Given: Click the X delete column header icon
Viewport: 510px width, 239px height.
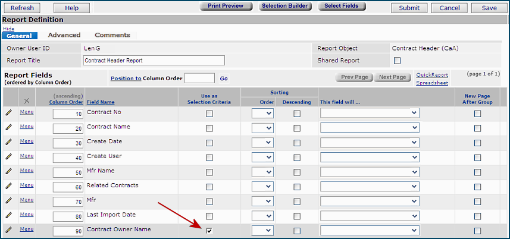Looking at the screenshot, I should tap(26, 101).
